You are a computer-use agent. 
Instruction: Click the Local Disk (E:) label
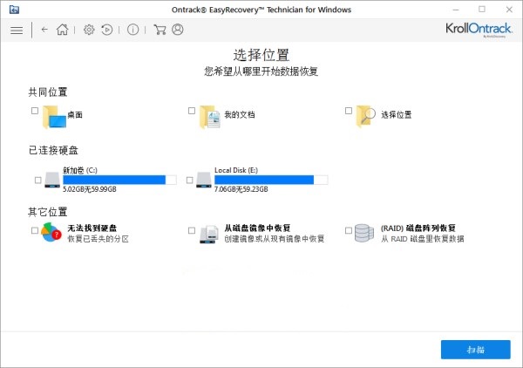[x=236, y=170]
